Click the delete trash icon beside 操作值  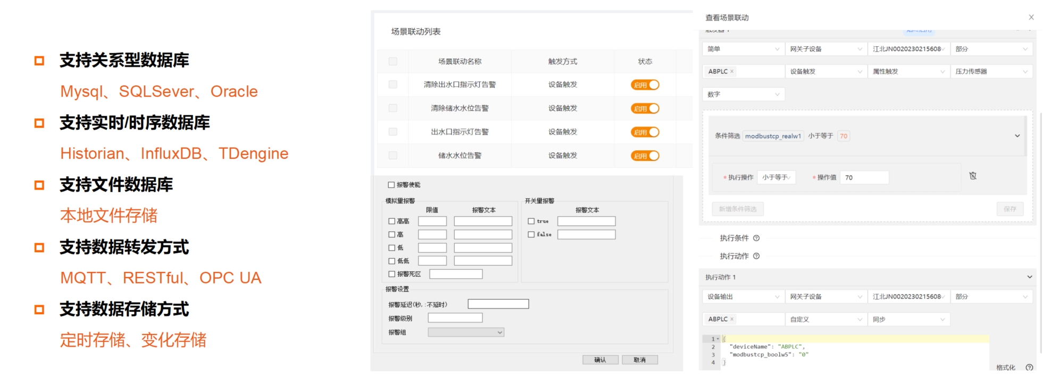coord(972,176)
